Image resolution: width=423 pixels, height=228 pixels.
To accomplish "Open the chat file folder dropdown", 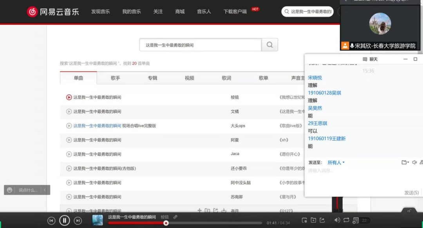I will point(405,162).
